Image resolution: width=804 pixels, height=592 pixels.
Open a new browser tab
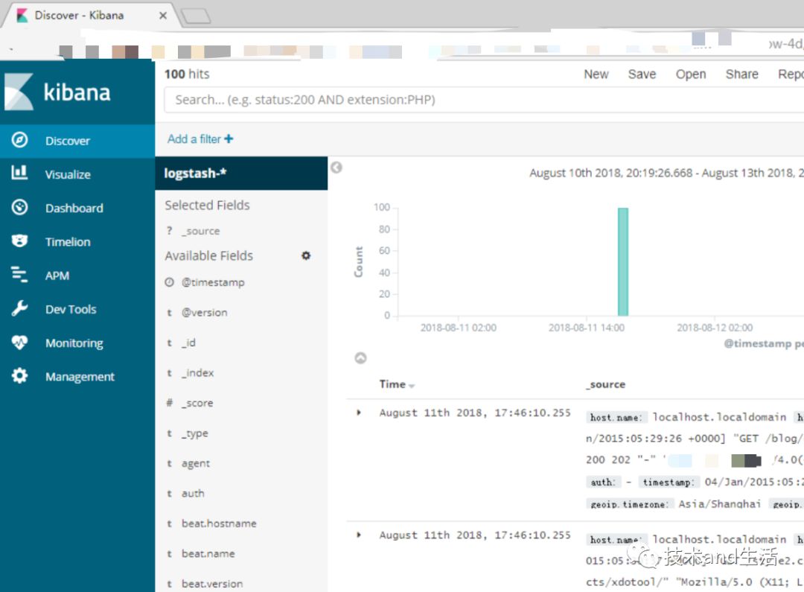point(196,16)
